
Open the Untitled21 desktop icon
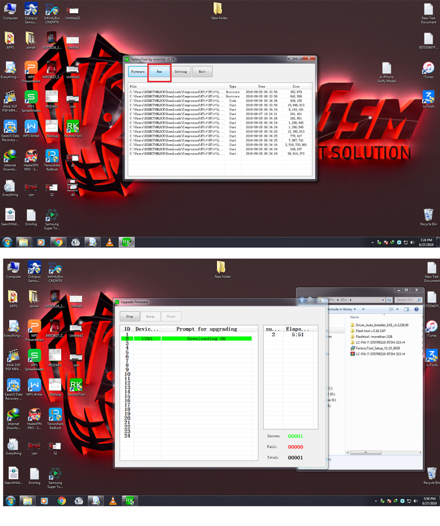pyautogui.click(x=72, y=12)
